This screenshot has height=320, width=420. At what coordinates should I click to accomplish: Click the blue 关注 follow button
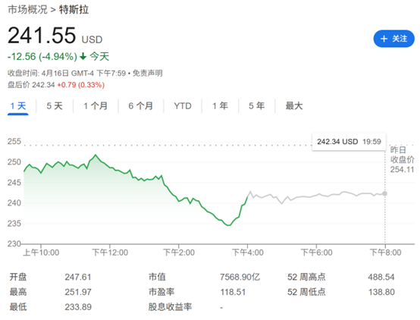pos(393,39)
